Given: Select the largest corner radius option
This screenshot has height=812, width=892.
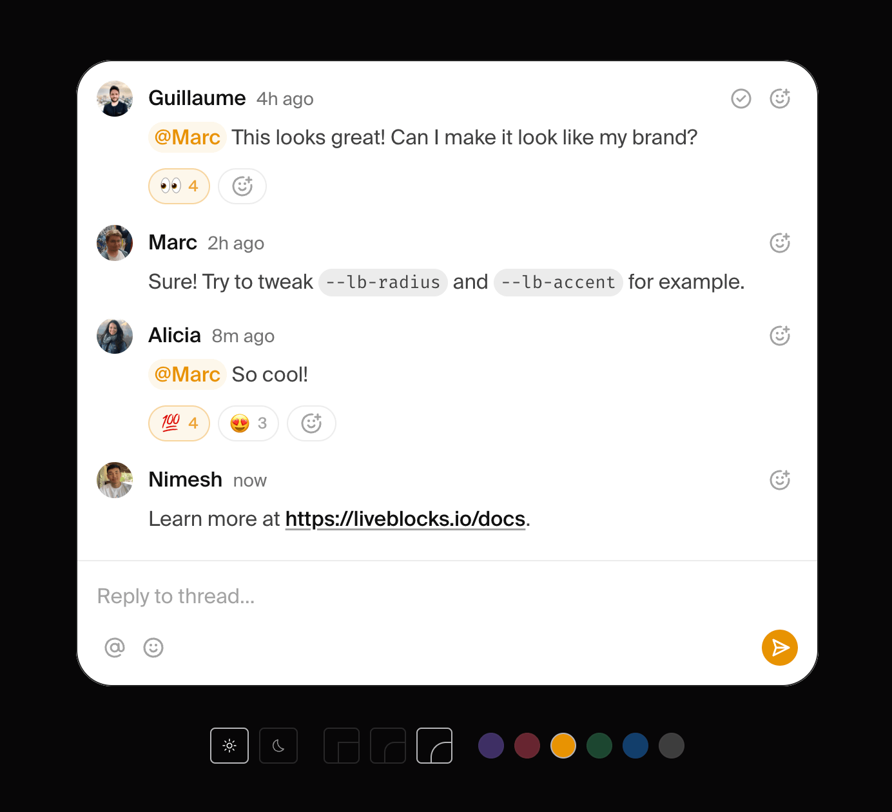Looking at the screenshot, I should pyautogui.click(x=434, y=746).
